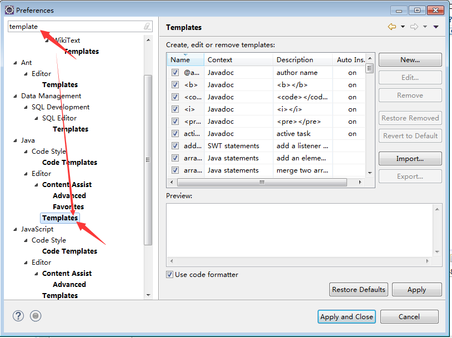Click the tree panel vertical scrollbar thumb

pos(148,160)
